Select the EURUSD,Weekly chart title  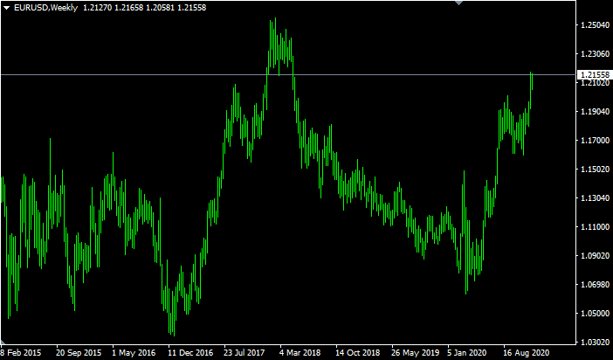point(45,8)
